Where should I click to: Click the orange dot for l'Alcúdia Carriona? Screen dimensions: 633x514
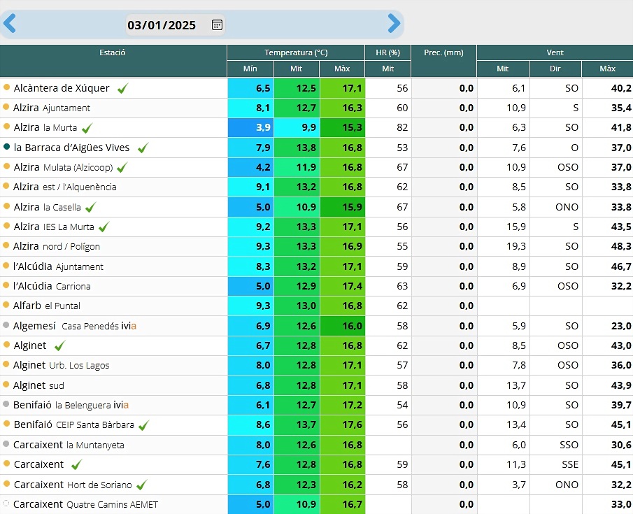coord(6,285)
